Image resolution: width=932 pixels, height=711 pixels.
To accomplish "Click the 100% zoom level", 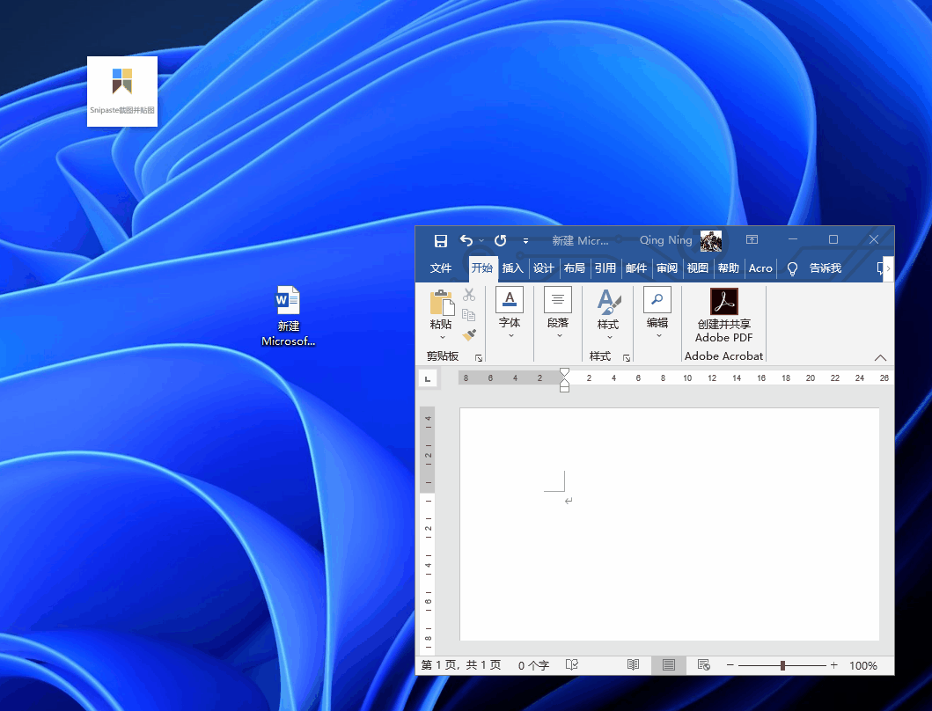I will point(863,666).
